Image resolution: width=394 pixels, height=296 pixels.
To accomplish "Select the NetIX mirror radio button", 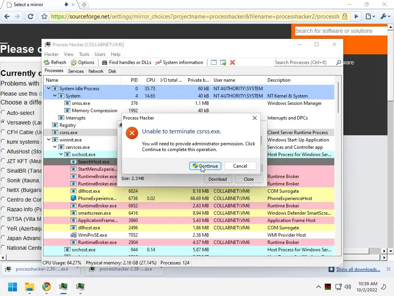I will click(x=3, y=189).
